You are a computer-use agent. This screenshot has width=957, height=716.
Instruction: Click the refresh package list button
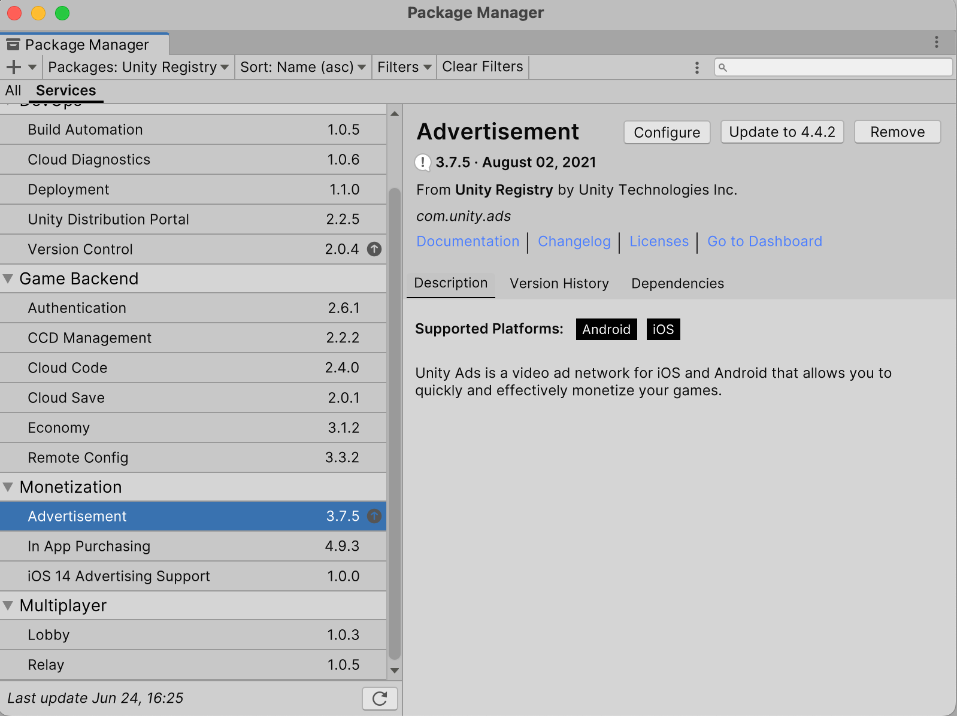[380, 698]
